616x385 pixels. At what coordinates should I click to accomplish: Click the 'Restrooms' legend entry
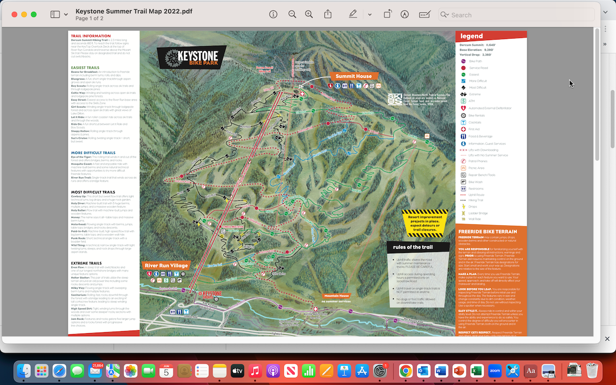pos(471,188)
